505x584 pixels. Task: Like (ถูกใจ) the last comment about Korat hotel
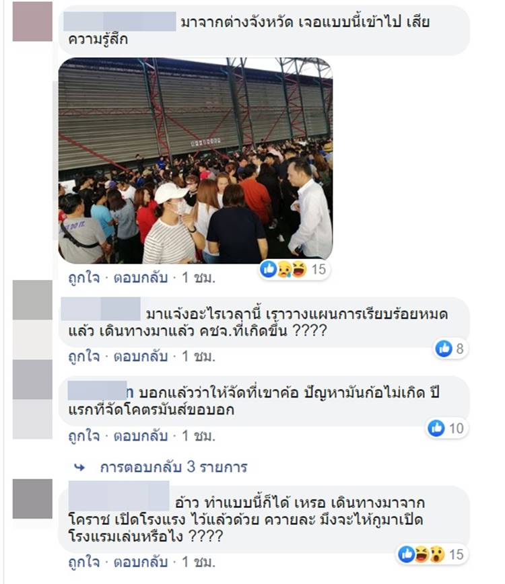pyautogui.click(x=84, y=562)
